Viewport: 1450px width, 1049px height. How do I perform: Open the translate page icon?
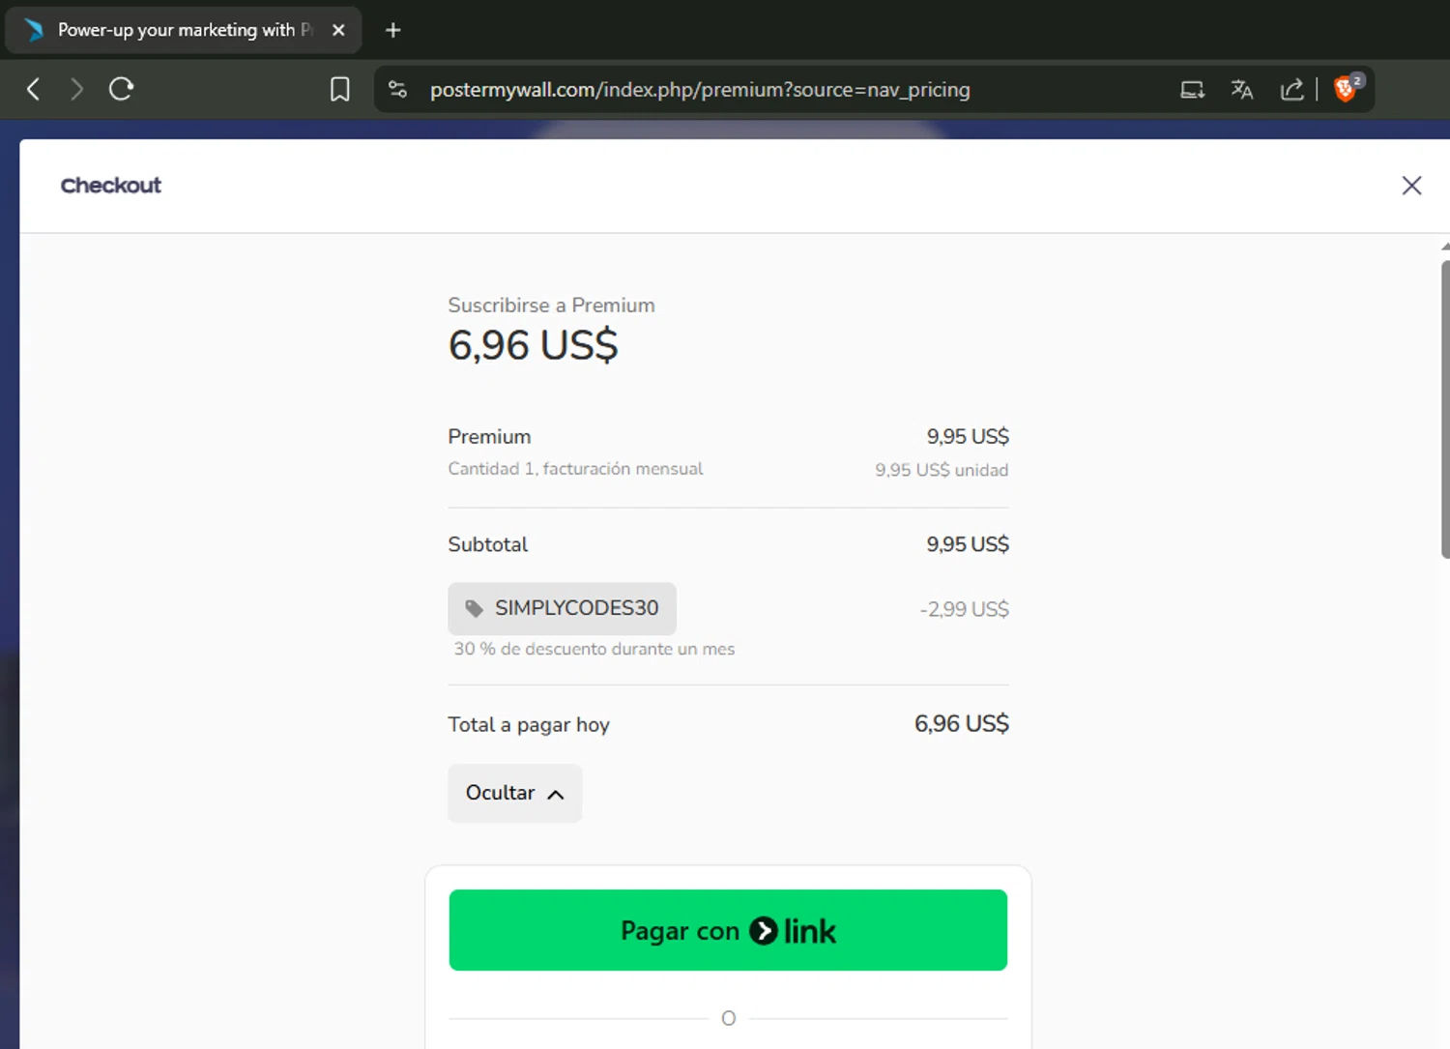(x=1242, y=90)
